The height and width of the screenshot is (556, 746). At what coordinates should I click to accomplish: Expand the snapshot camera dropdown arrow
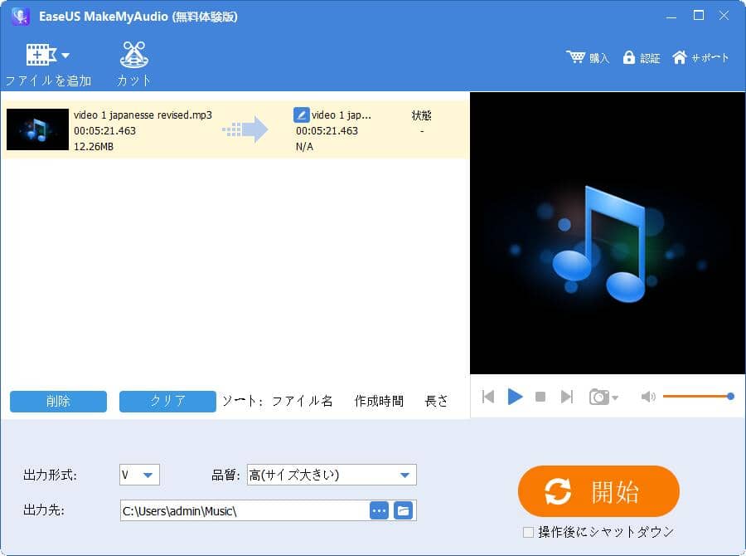pyautogui.click(x=613, y=397)
